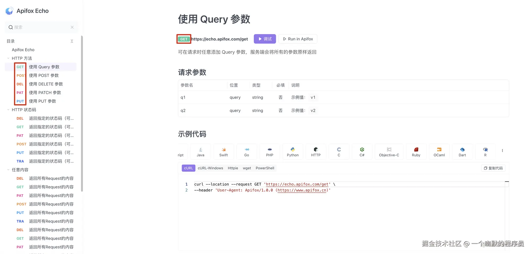Image resolution: width=531 pixels, height=254 pixels.
Task: Click the 调试 debug button
Action: click(x=265, y=39)
